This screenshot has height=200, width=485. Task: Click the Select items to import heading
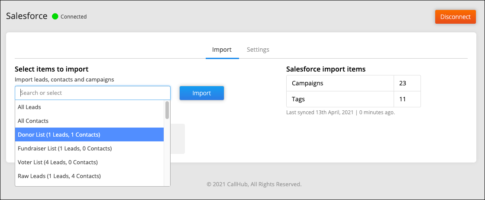click(52, 69)
